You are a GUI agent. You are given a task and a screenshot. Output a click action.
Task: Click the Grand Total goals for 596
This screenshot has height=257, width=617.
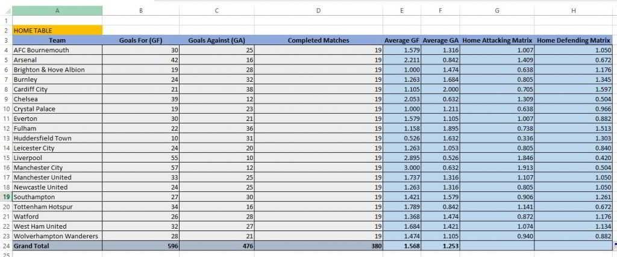point(140,246)
